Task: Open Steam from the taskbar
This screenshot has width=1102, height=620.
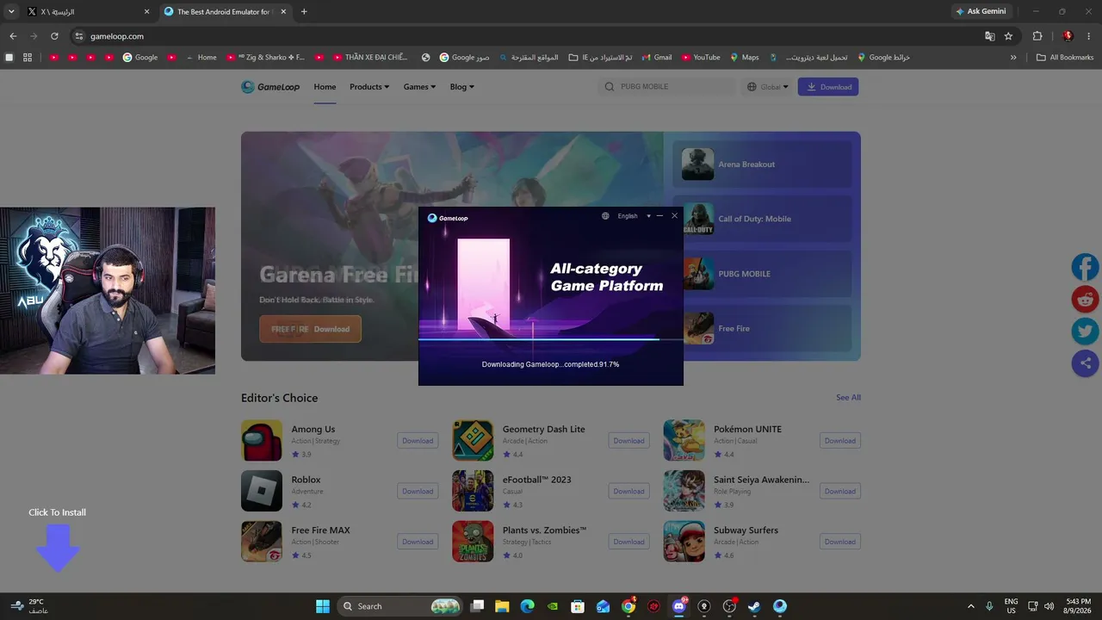Action: click(x=754, y=606)
